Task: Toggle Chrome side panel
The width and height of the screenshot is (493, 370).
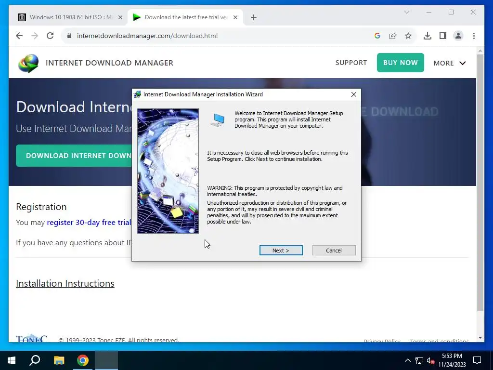Action: [443, 36]
